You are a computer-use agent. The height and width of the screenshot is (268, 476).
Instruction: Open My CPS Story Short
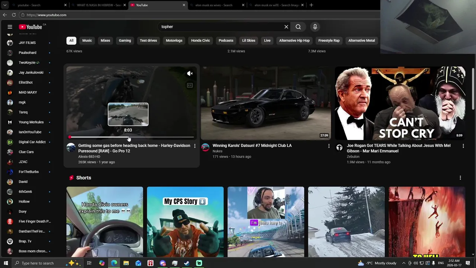point(185,222)
